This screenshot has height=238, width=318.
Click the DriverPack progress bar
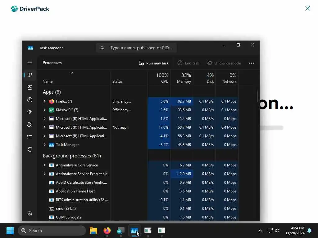[x=271, y=128]
